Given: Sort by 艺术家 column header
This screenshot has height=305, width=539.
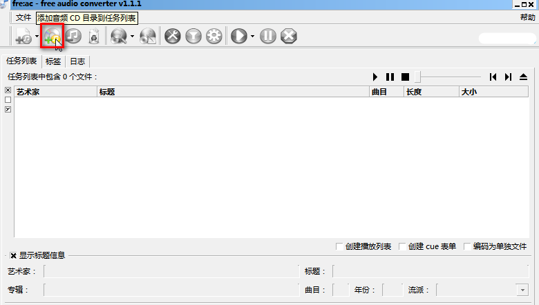Looking at the screenshot, I should 56,92.
